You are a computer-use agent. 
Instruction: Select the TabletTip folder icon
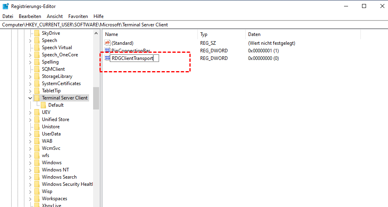(x=37, y=91)
